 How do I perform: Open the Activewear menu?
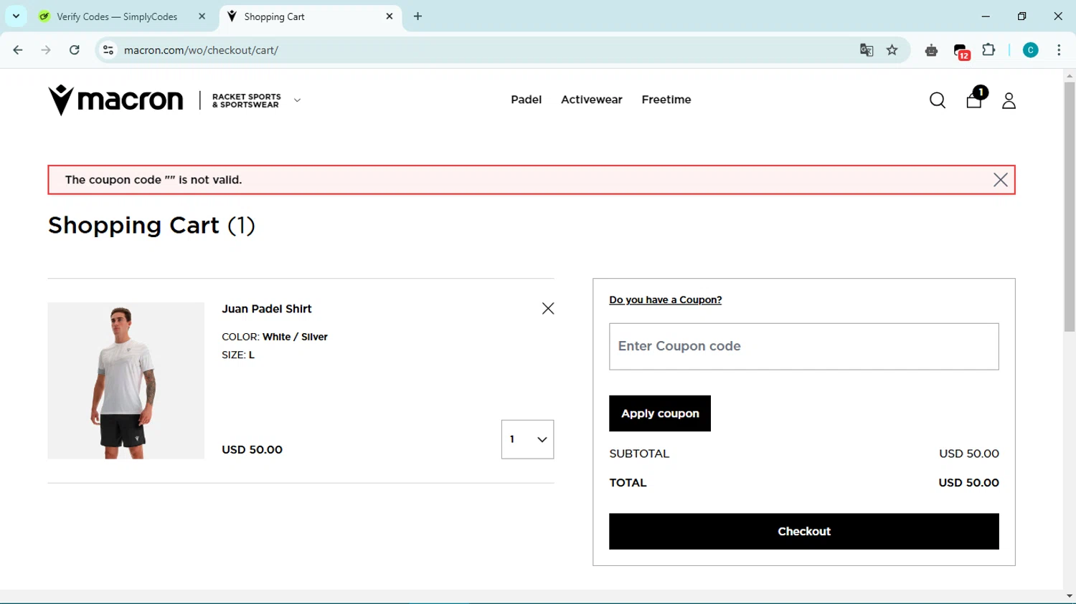click(591, 100)
